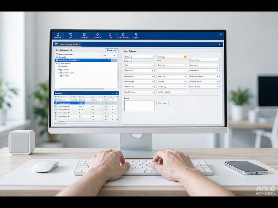Open the Track lot Number dropdown
The height and width of the screenshot is (208, 278).
point(204,76)
